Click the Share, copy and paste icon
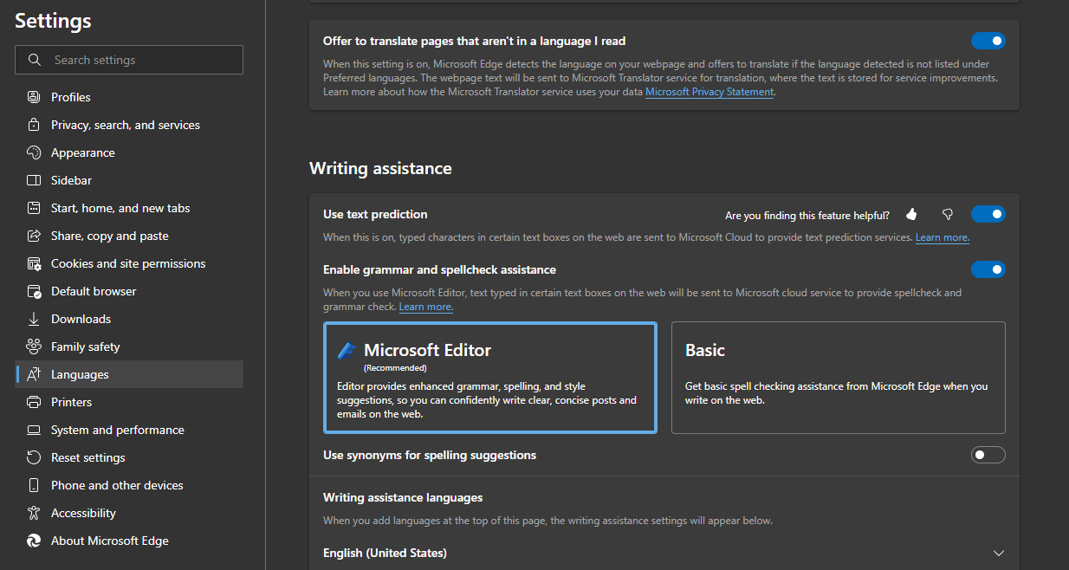Image resolution: width=1069 pixels, height=570 pixels. pyautogui.click(x=34, y=236)
